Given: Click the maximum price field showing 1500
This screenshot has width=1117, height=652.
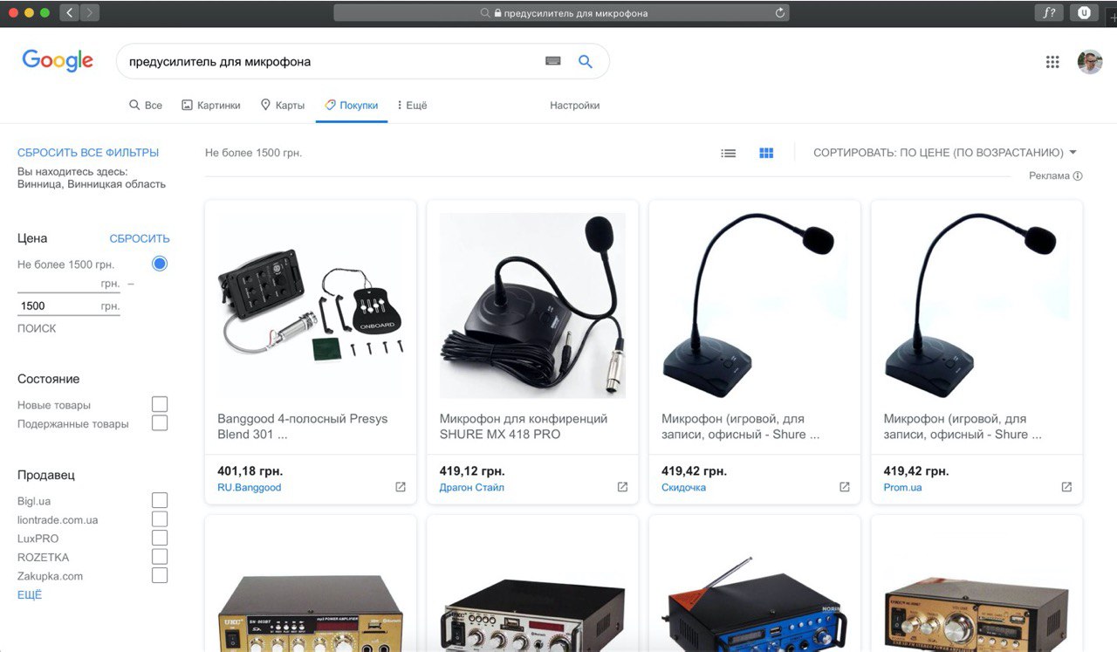Looking at the screenshot, I should coord(69,305).
